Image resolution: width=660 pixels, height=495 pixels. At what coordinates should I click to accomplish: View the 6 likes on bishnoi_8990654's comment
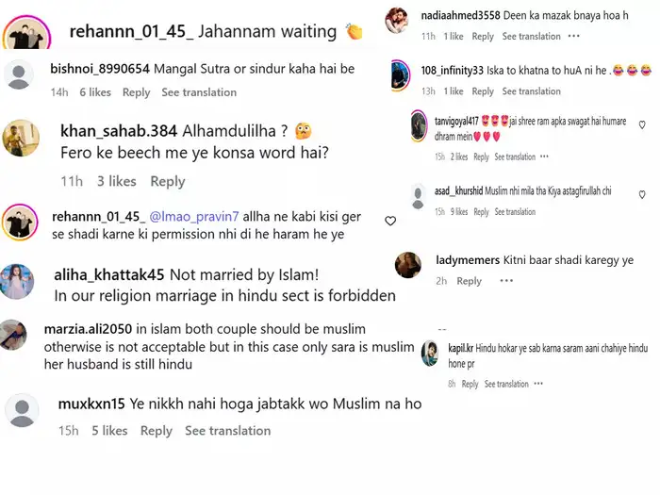[x=95, y=92]
